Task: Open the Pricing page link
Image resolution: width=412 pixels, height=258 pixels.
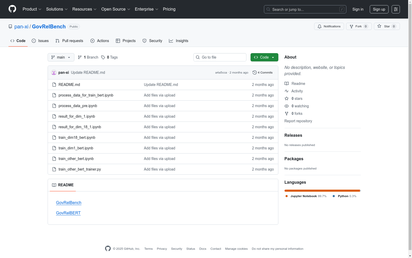Action: coord(169,9)
